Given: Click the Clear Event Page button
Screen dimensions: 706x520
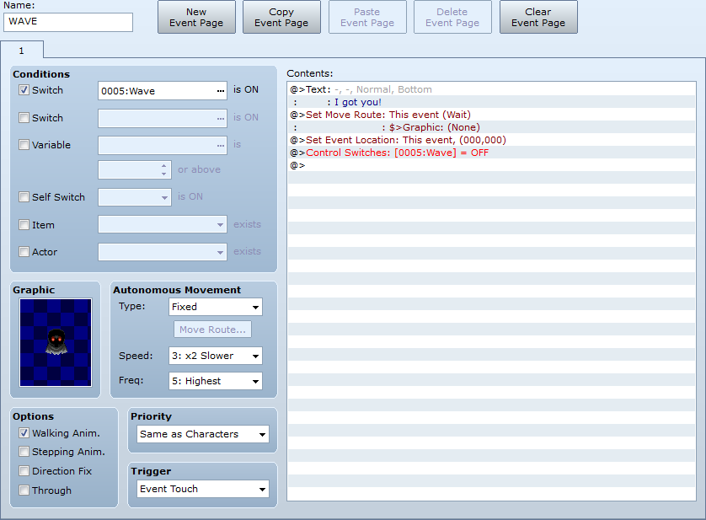Looking at the screenshot, I should click(x=538, y=18).
